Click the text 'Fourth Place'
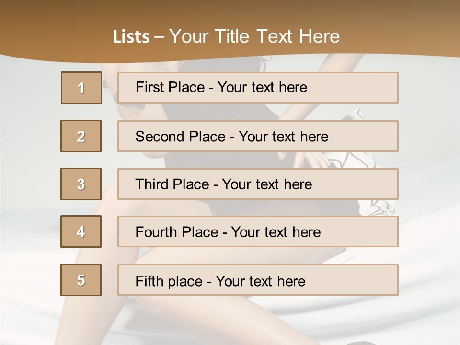The image size is (460, 345). pyautogui.click(x=176, y=232)
